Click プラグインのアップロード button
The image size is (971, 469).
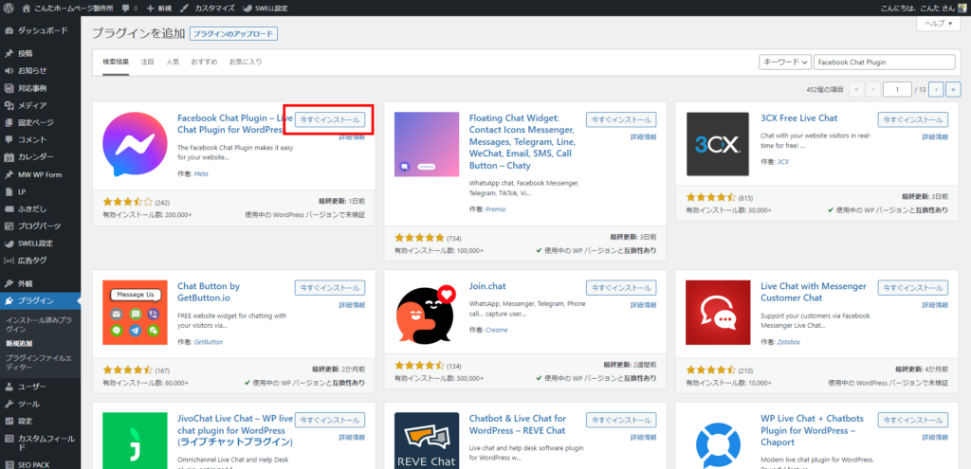[x=233, y=34]
